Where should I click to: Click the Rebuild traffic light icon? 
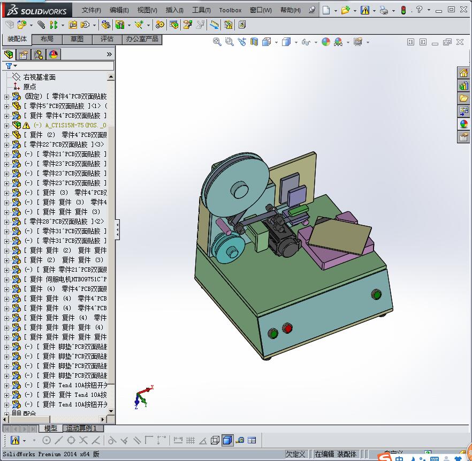[x=404, y=10]
